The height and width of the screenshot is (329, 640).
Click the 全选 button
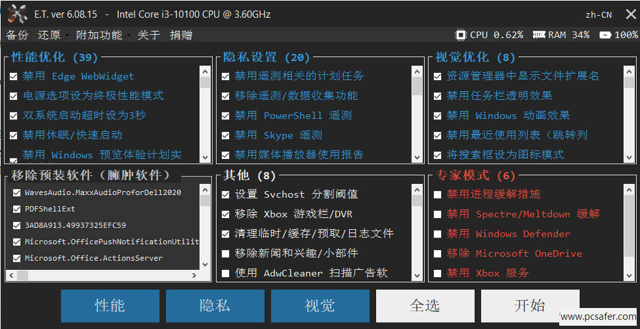[x=425, y=305]
